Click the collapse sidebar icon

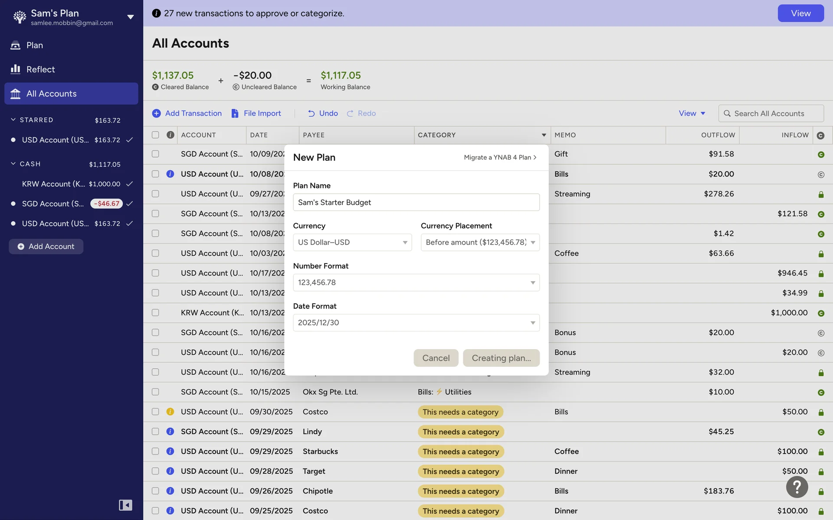[125, 505]
